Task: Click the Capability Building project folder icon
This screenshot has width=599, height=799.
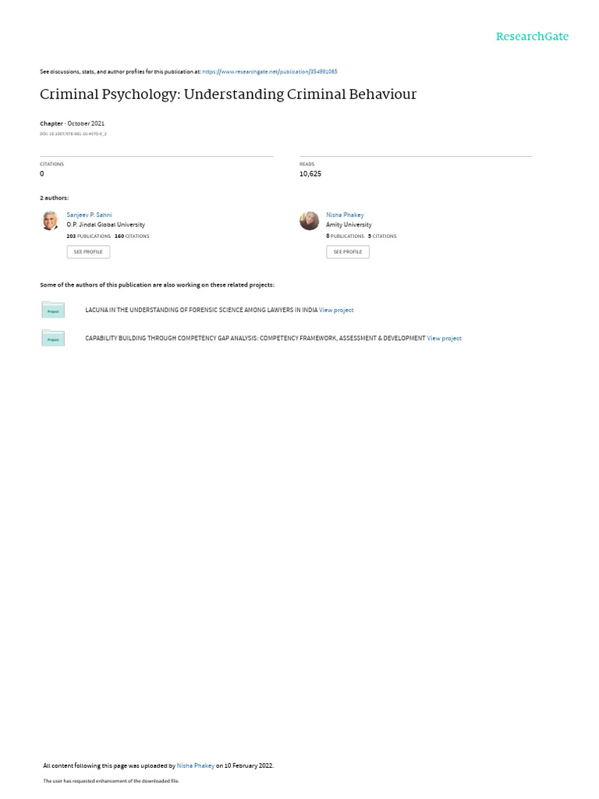Action: [53, 339]
